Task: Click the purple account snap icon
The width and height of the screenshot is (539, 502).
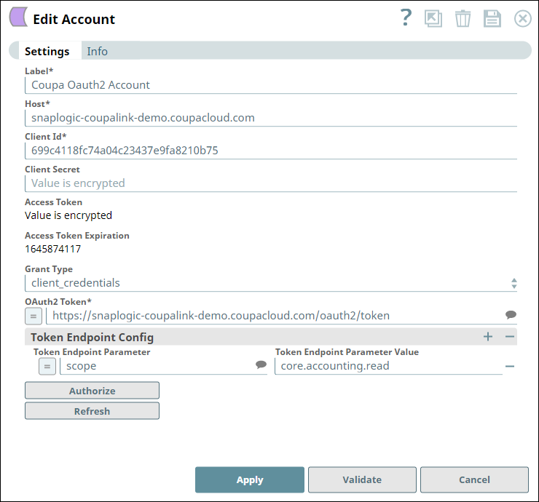Action: coord(18,17)
